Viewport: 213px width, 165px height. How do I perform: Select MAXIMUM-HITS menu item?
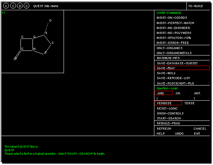pos(168,58)
